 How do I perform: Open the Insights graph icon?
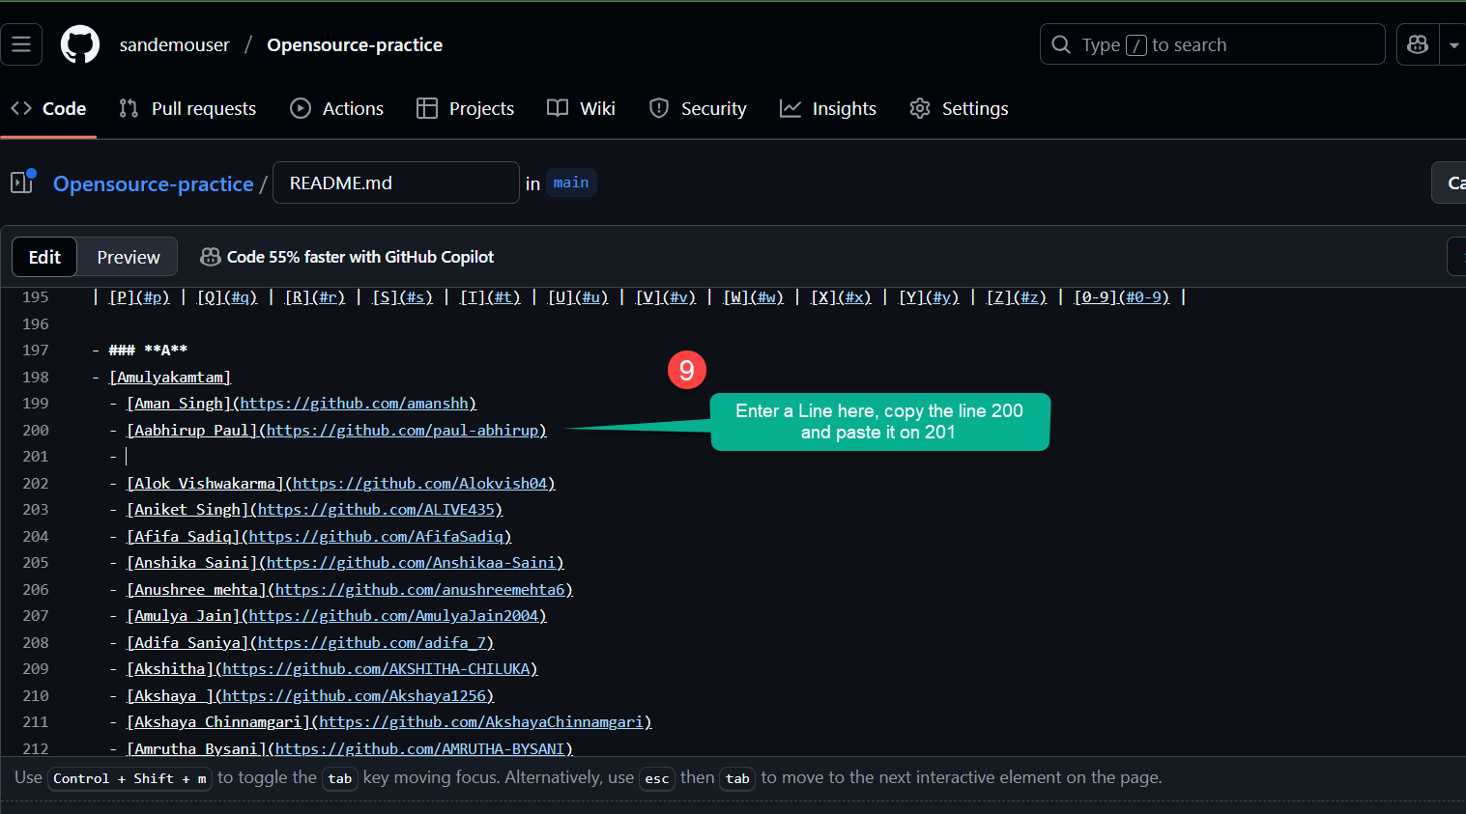pos(789,108)
